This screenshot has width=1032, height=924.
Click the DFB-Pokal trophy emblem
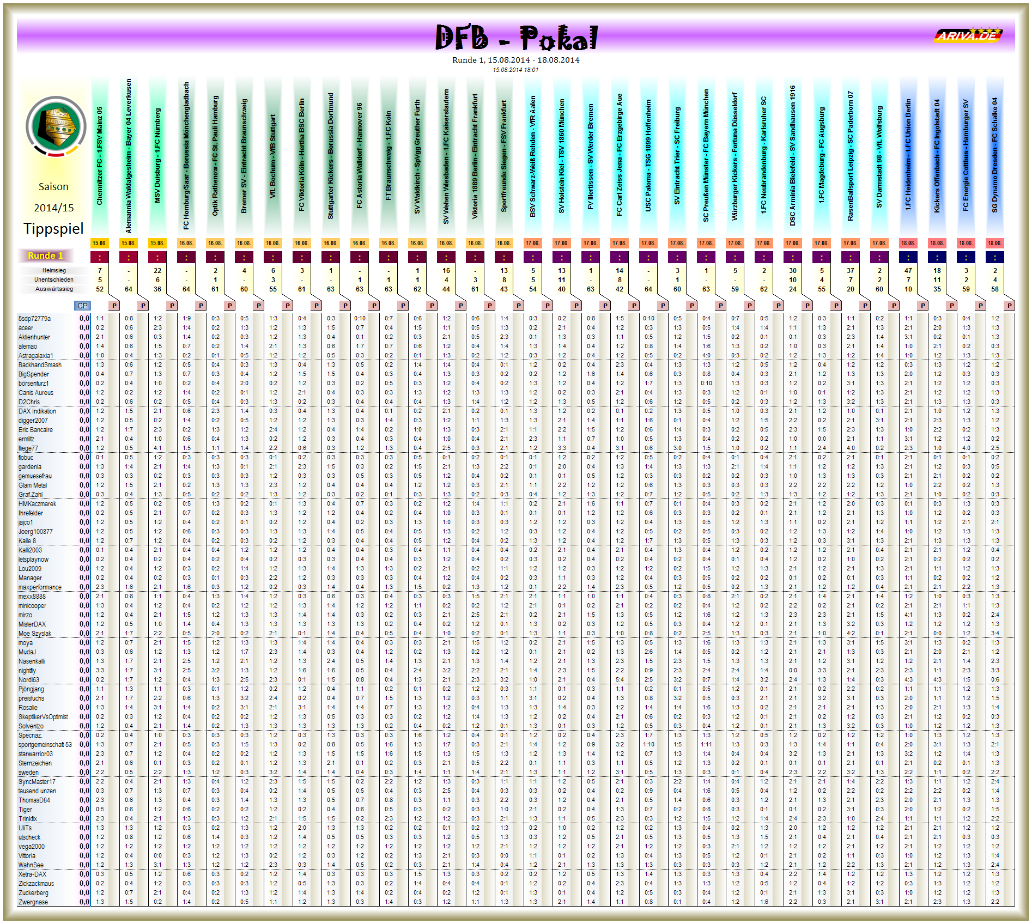point(56,126)
